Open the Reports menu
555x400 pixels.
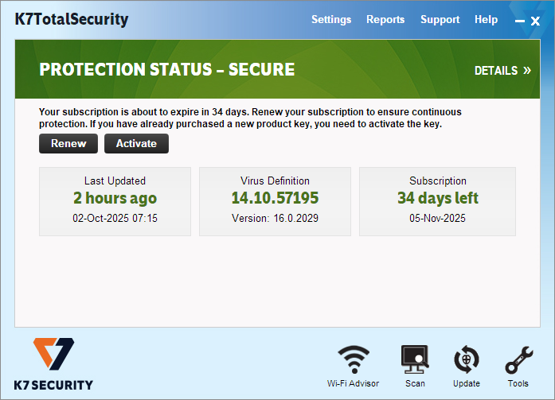point(385,19)
